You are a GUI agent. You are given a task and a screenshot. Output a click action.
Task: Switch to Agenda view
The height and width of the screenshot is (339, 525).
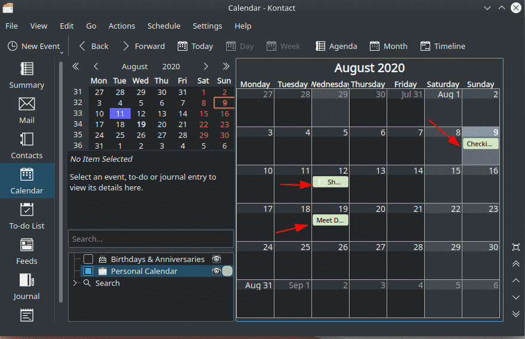[336, 46]
